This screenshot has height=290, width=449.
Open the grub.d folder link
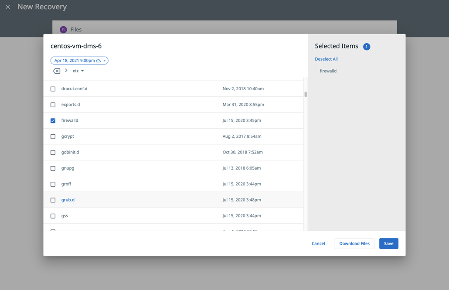pyautogui.click(x=68, y=200)
